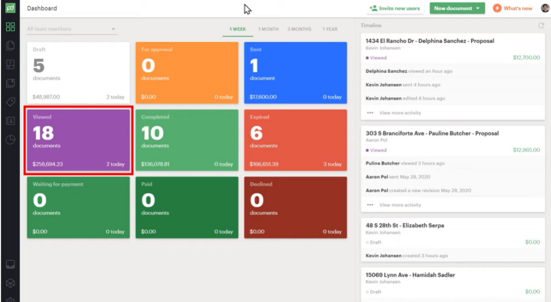Click 'Kevin Johansen edited 4 hours ago' entry
551x302 pixels.
pos(405,99)
